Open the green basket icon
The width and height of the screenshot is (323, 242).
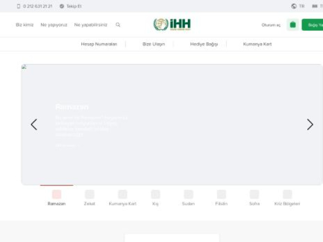293,25
